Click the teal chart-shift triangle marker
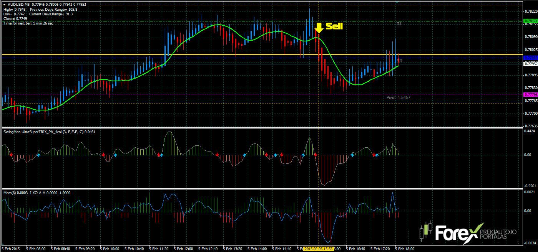 pos(397,2)
